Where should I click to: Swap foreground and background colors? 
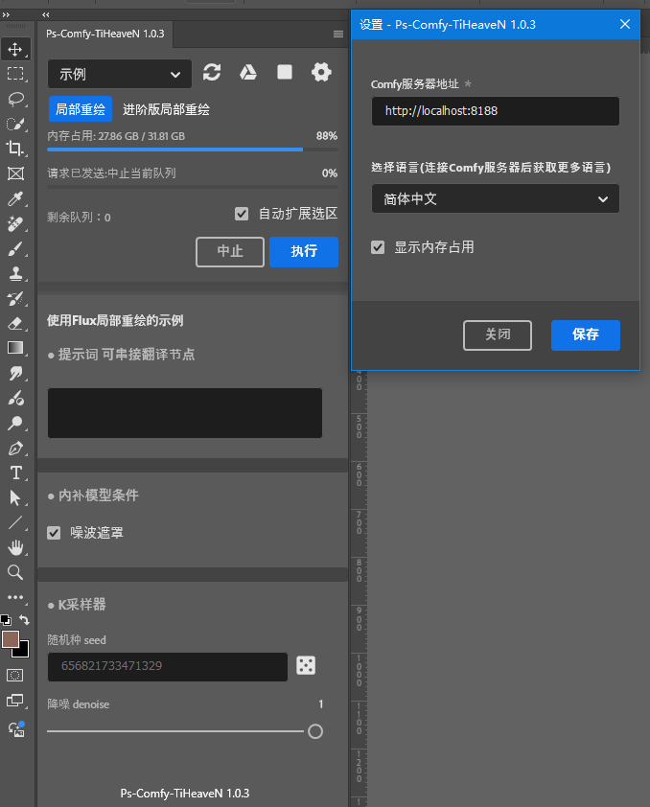click(24, 619)
